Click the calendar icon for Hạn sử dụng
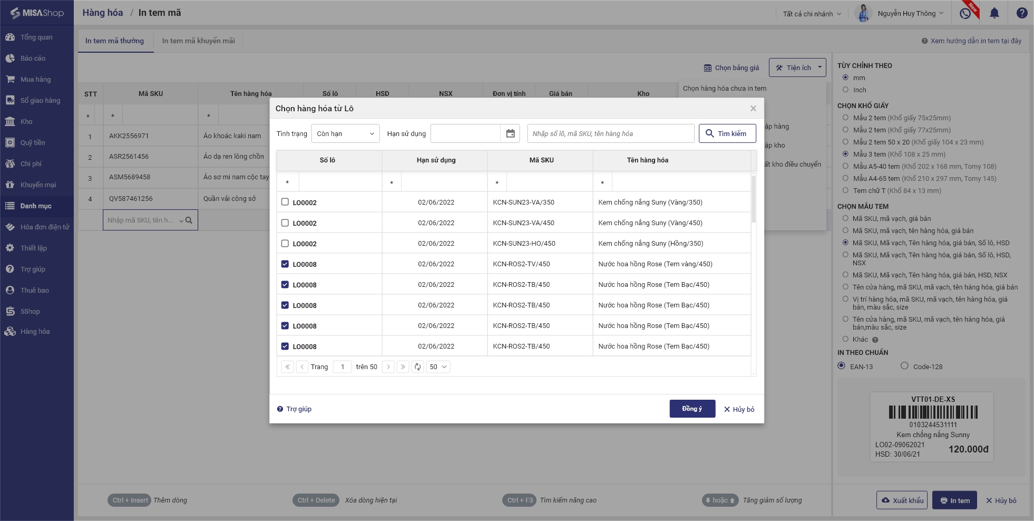 [x=510, y=134]
